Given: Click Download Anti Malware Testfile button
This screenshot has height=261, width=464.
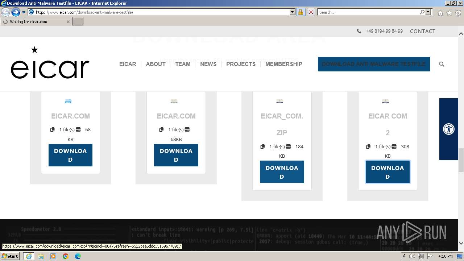Looking at the screenshot, I should [374, 64].
